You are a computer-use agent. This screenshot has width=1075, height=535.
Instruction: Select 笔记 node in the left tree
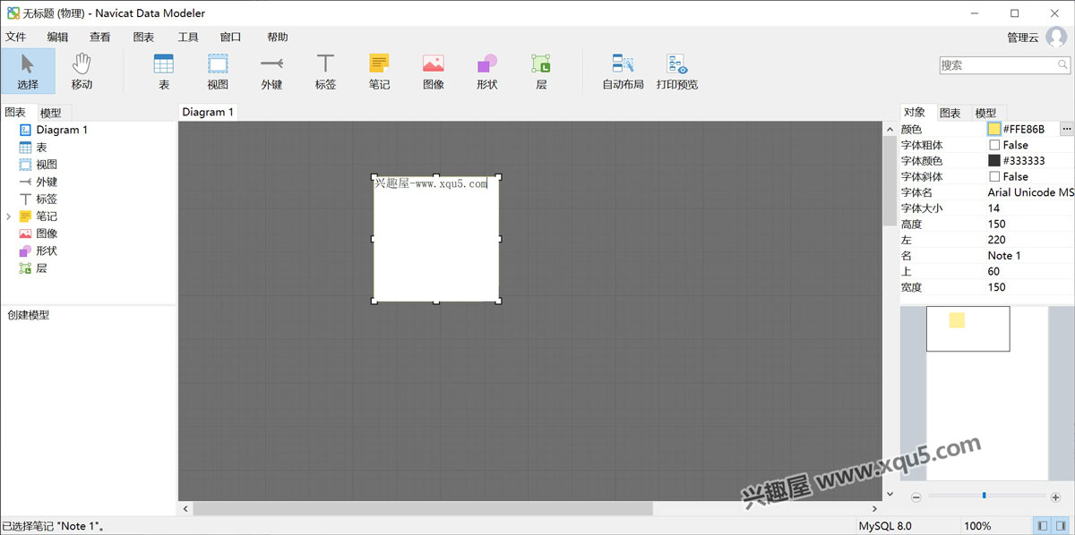coord(47,217)
